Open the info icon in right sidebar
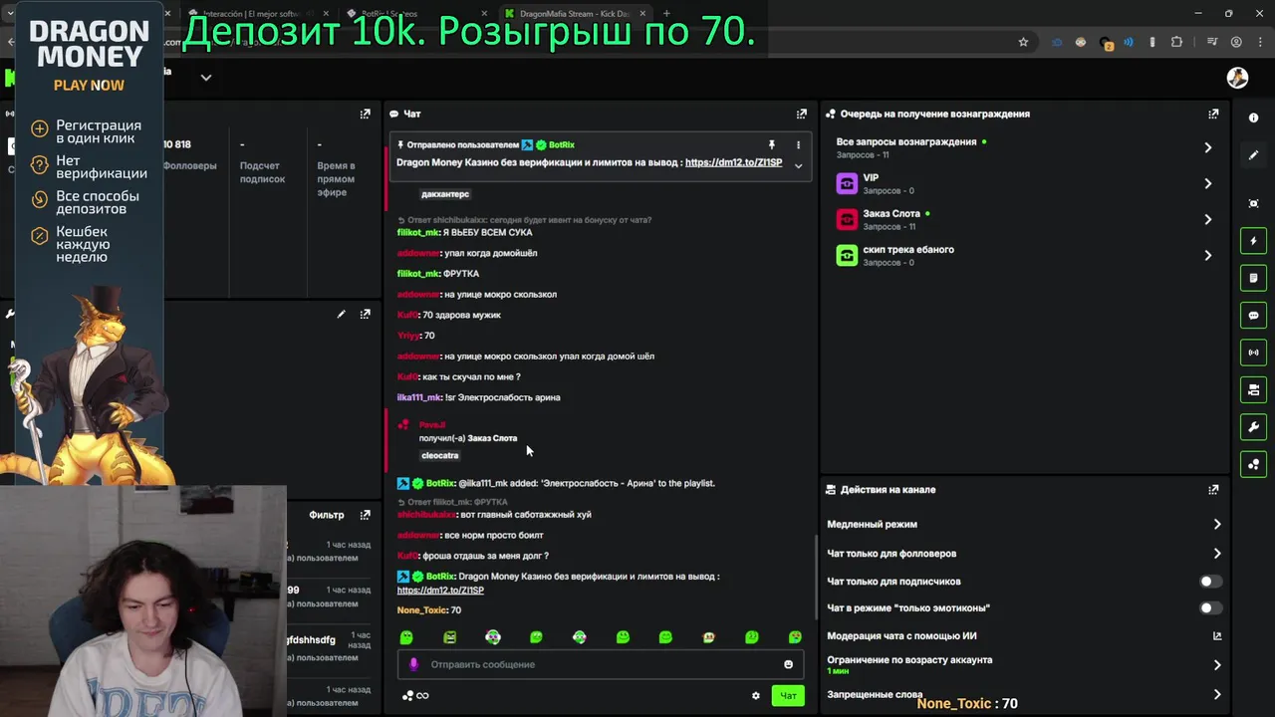The image size is (1275, 717). (x=1254, y=118)
